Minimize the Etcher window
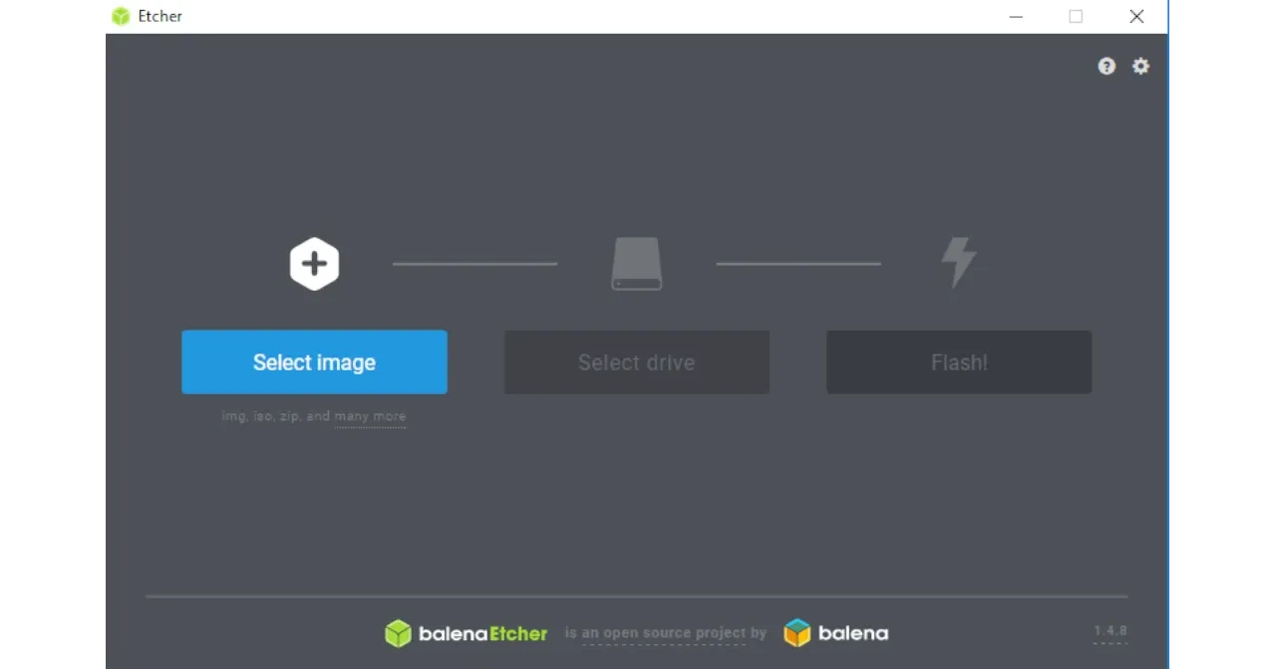 pyautogui.click(x=1016, y=16)
